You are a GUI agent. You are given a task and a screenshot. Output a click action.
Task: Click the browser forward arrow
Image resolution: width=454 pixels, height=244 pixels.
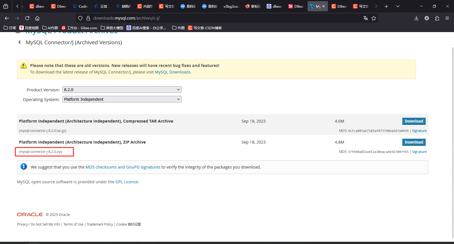(17, 18)
